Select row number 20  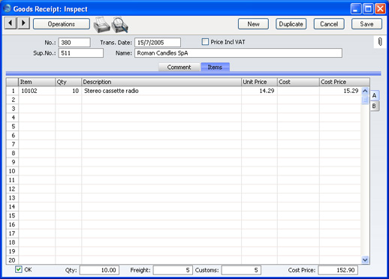(x=13, y=260)
